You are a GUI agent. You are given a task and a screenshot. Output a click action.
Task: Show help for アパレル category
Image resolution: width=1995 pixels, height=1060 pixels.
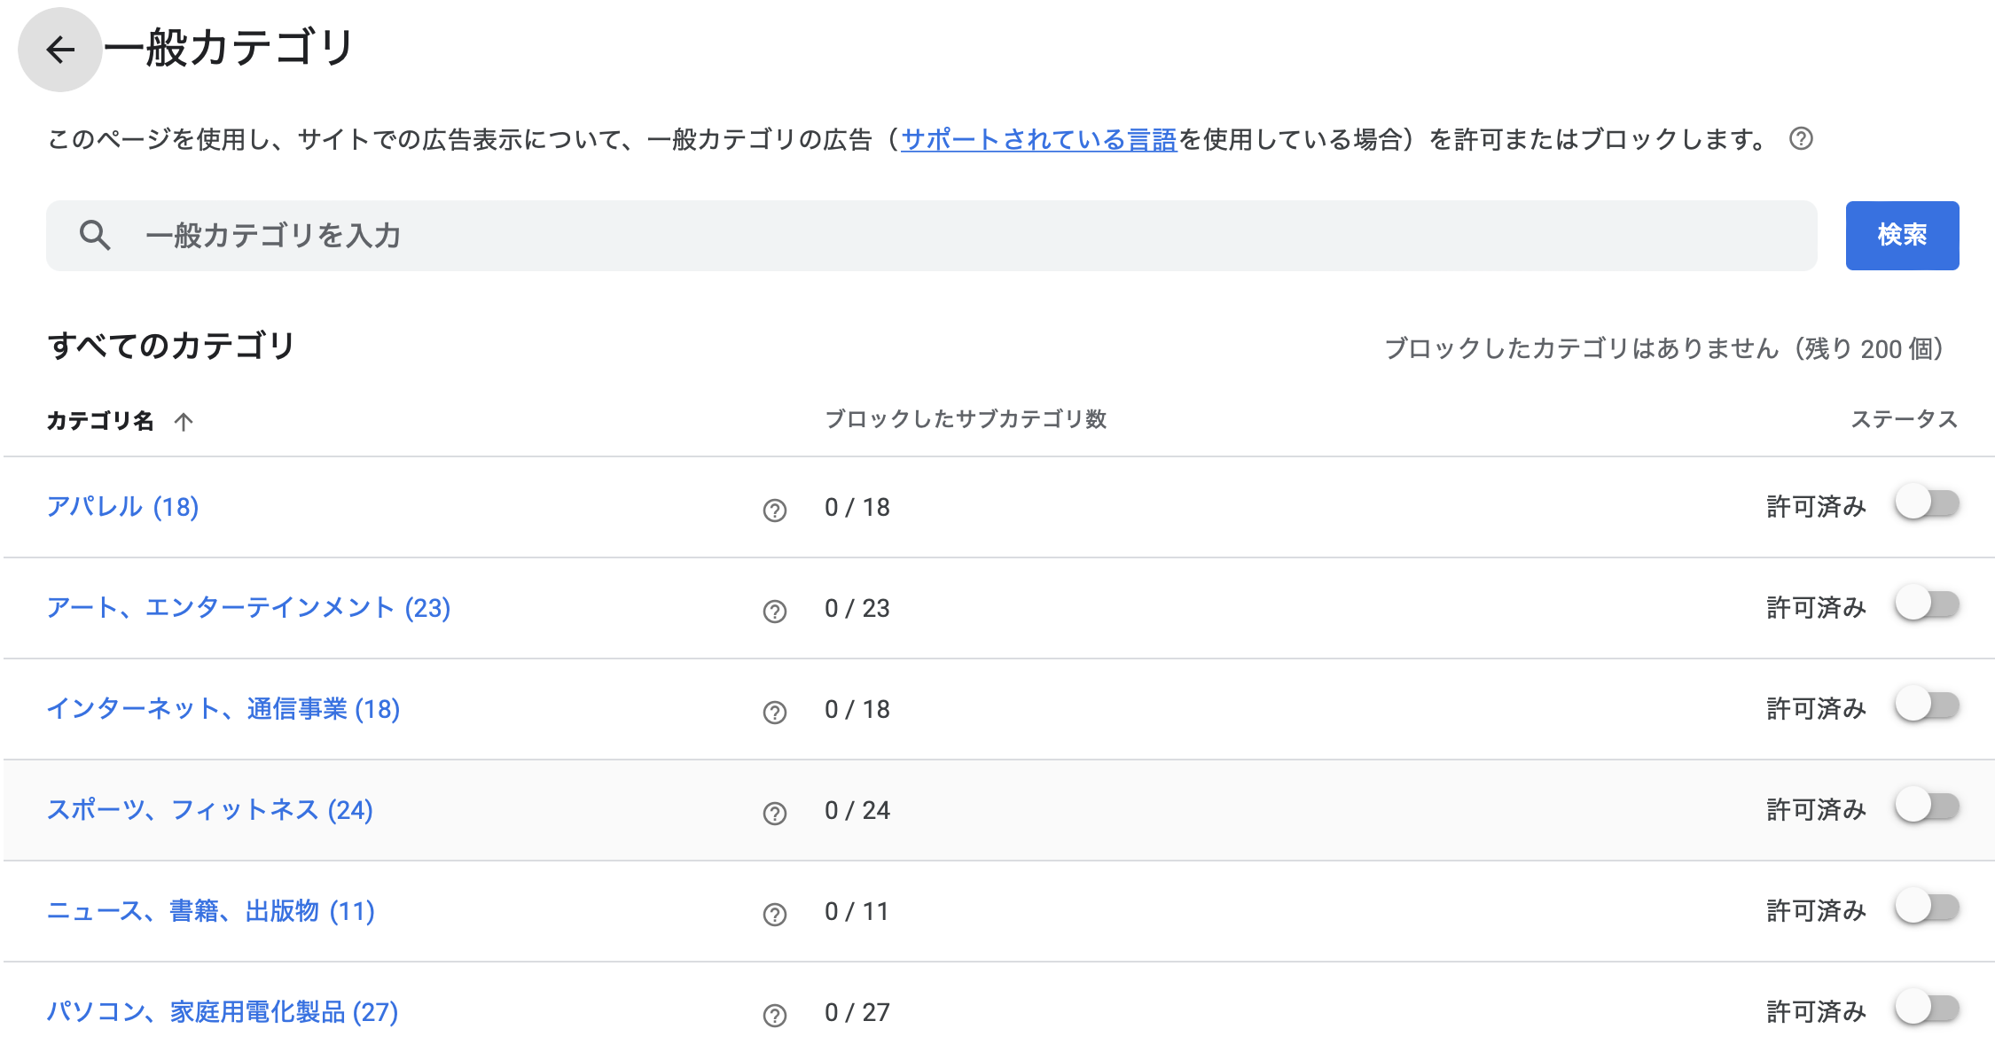click(775, 511)
